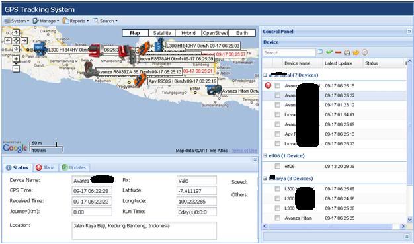414x244 pixels.
Task: Select checkbox on the 09-17 01:54:01 Inova row
Action: click(x=277, y=114)
